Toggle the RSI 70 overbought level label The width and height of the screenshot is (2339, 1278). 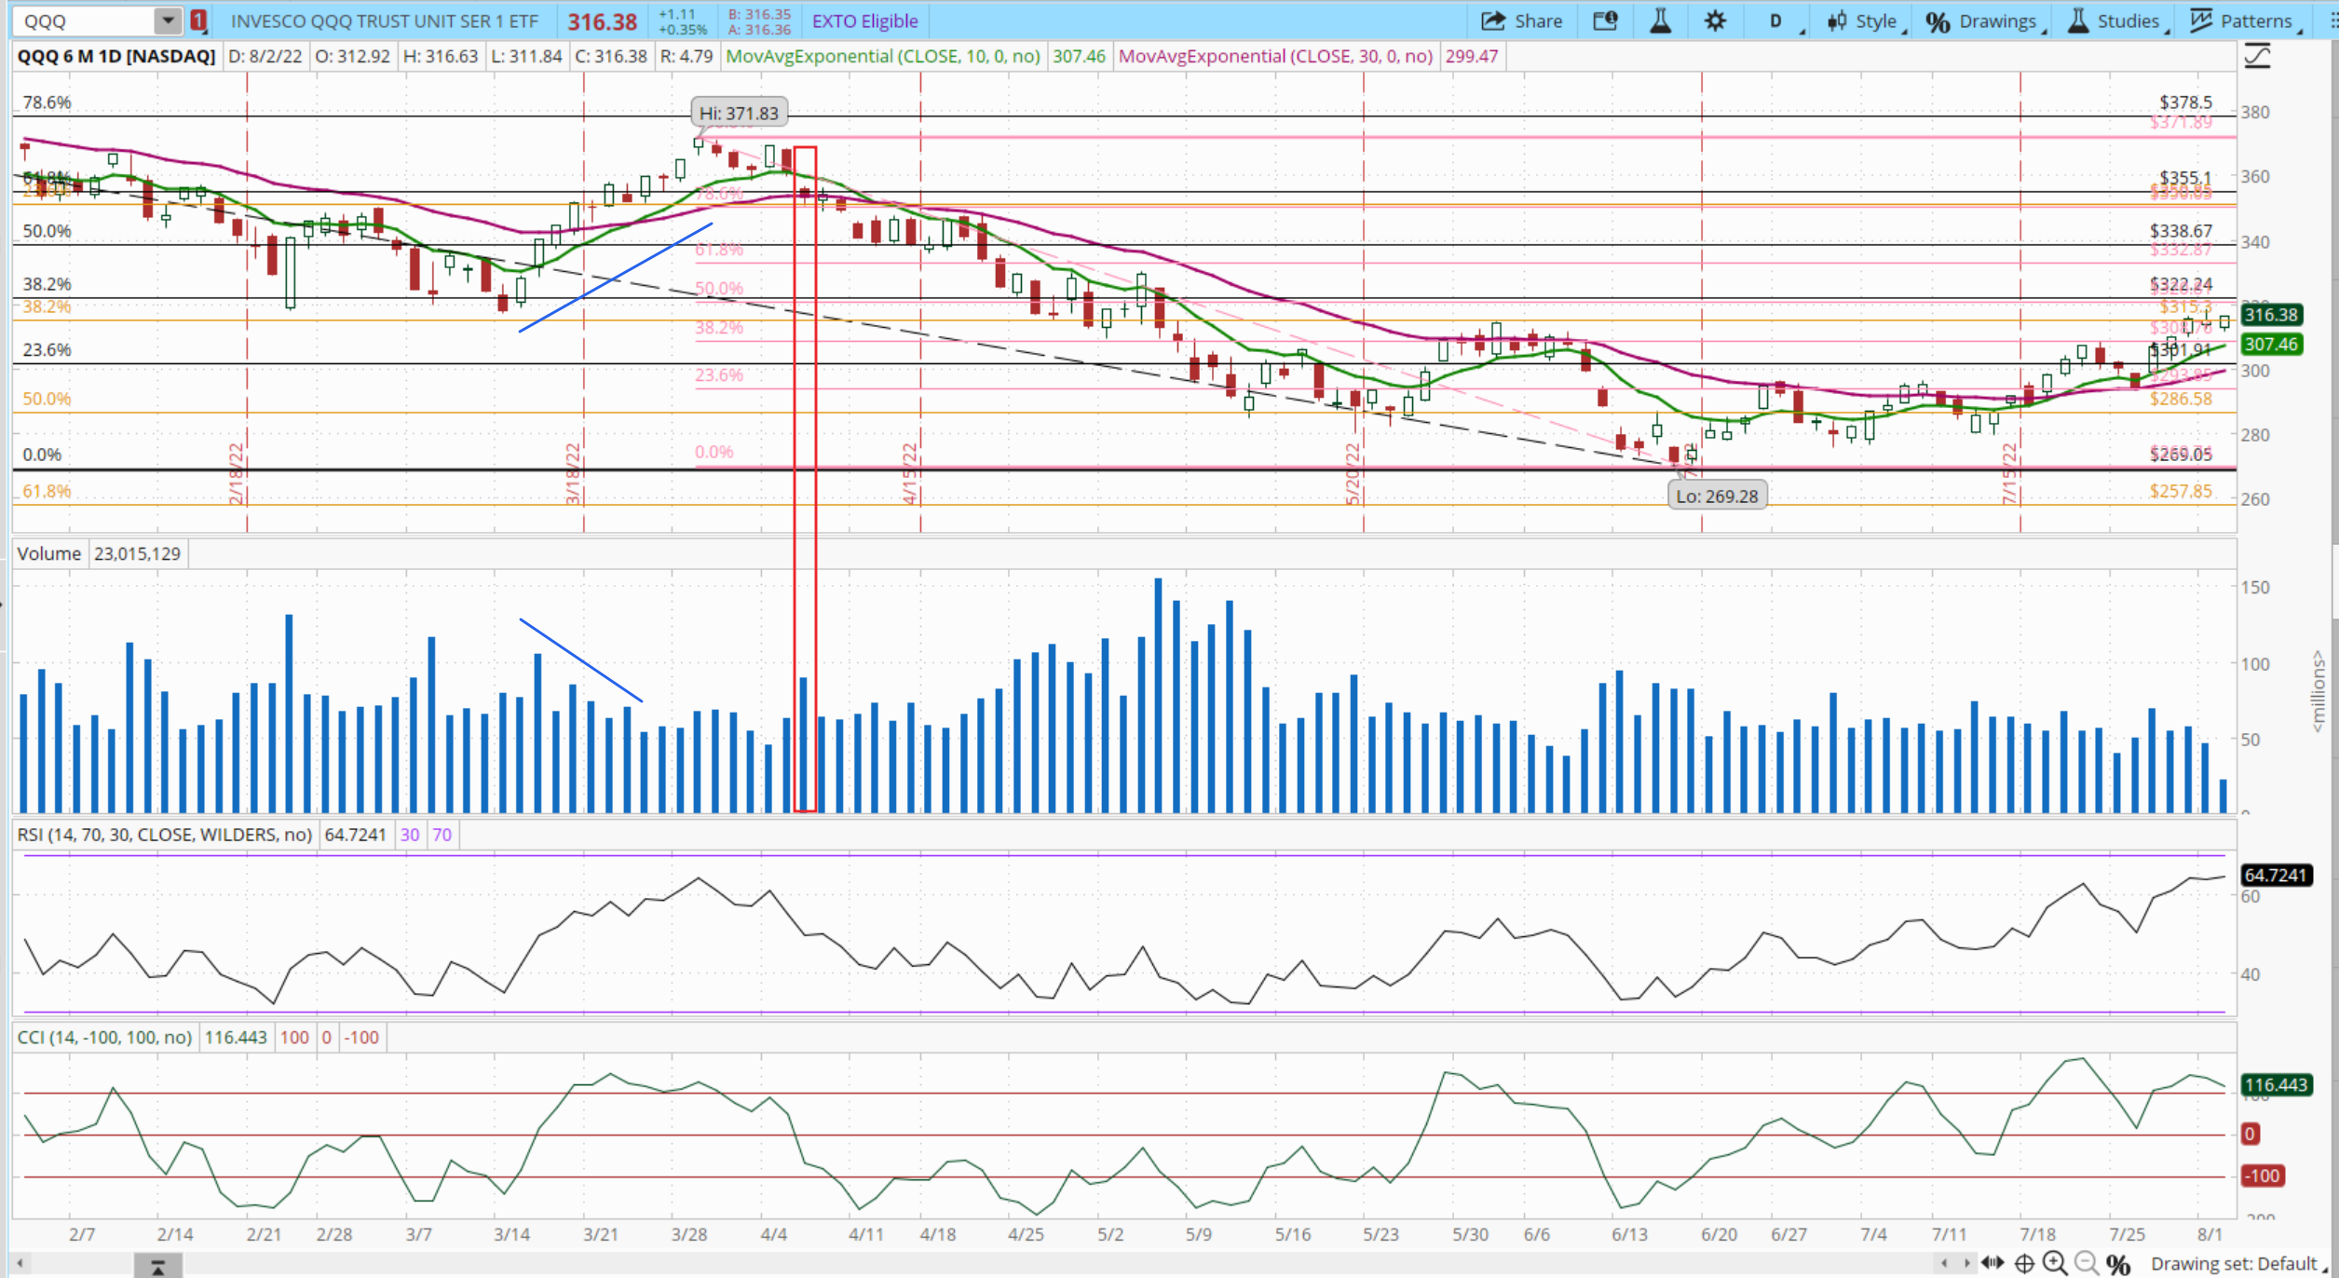(442, 835)
